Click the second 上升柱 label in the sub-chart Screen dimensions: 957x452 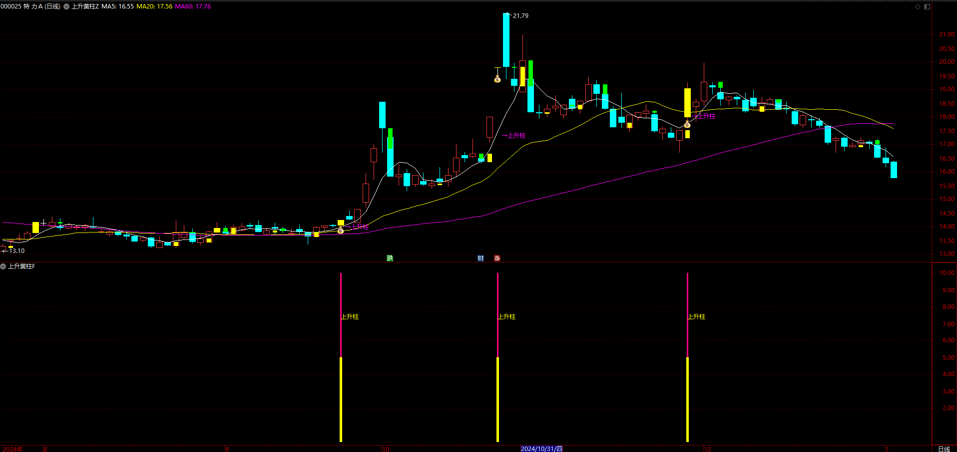point(507,317)
